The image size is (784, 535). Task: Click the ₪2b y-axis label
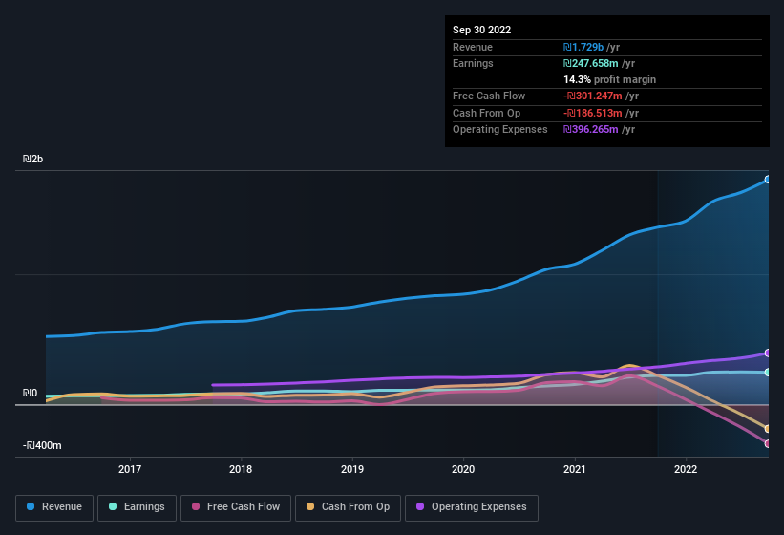tap(33, 159)
